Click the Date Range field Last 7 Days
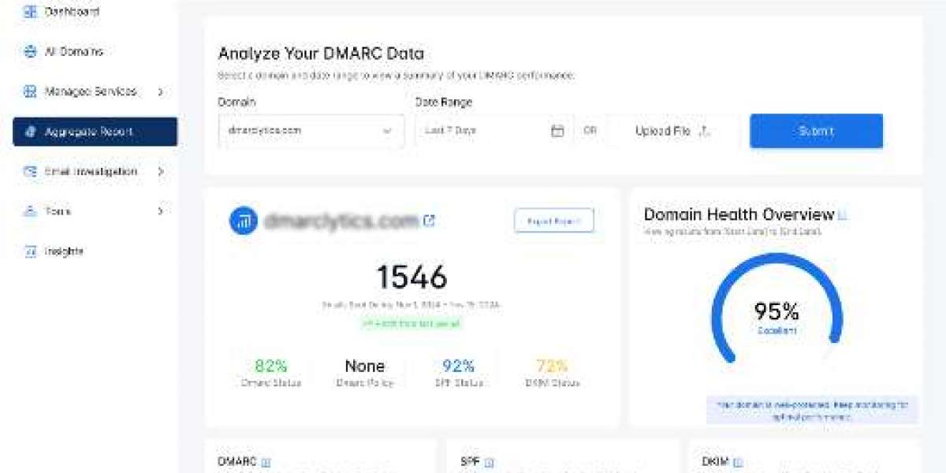 point(493,131)
